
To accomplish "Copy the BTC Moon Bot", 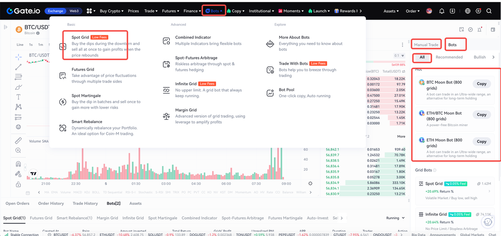I will [x=481, y=84].
